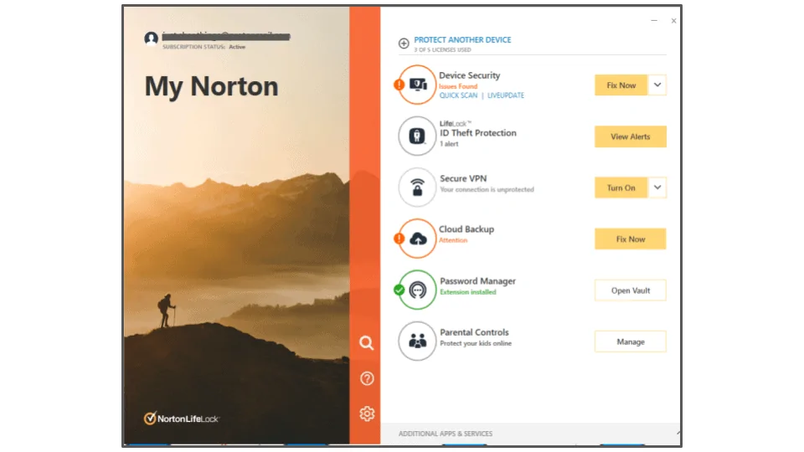Expand the Secure VPN Turn On dropdown arrow
Screen dimensions: 804x452
(x=657, y=187)
